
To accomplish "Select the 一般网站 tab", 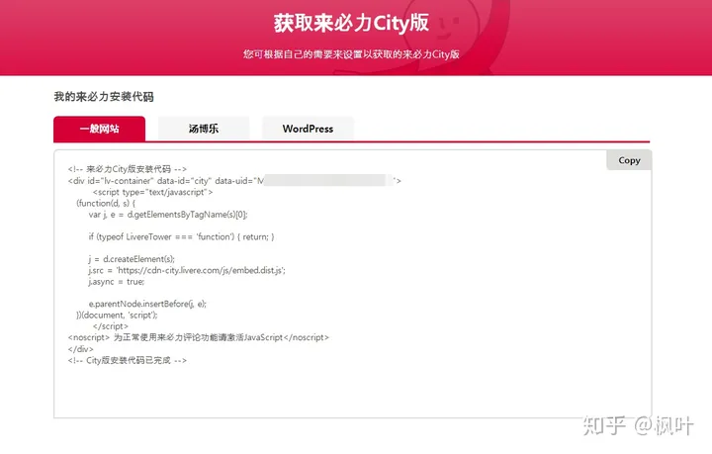I will point(100,129).
